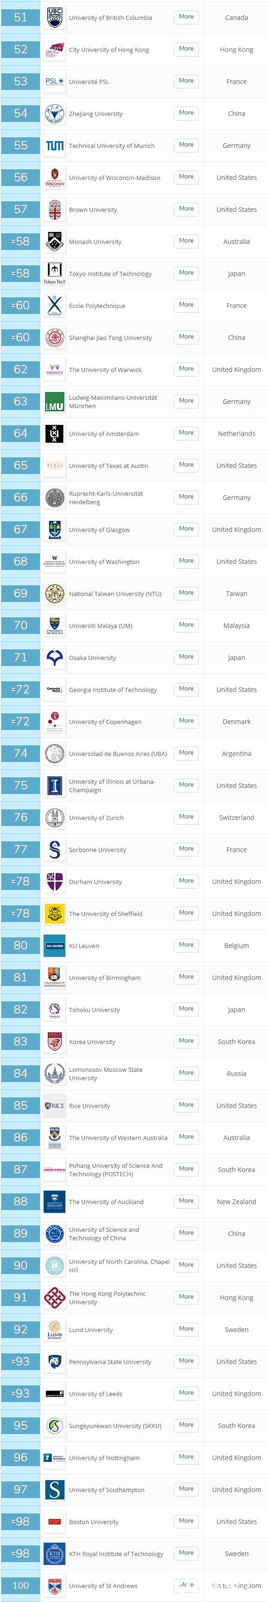Click the POSTECH logo
The image size is (267, 1602).
pyautogui.click(x=55, y=1169)
